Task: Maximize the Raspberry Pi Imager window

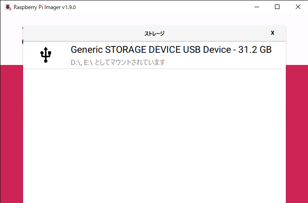Action: click(277, 7)
